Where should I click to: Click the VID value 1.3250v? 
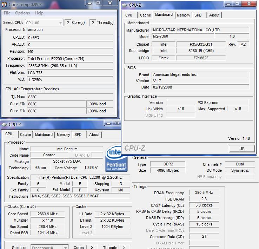tap(70, 80)
